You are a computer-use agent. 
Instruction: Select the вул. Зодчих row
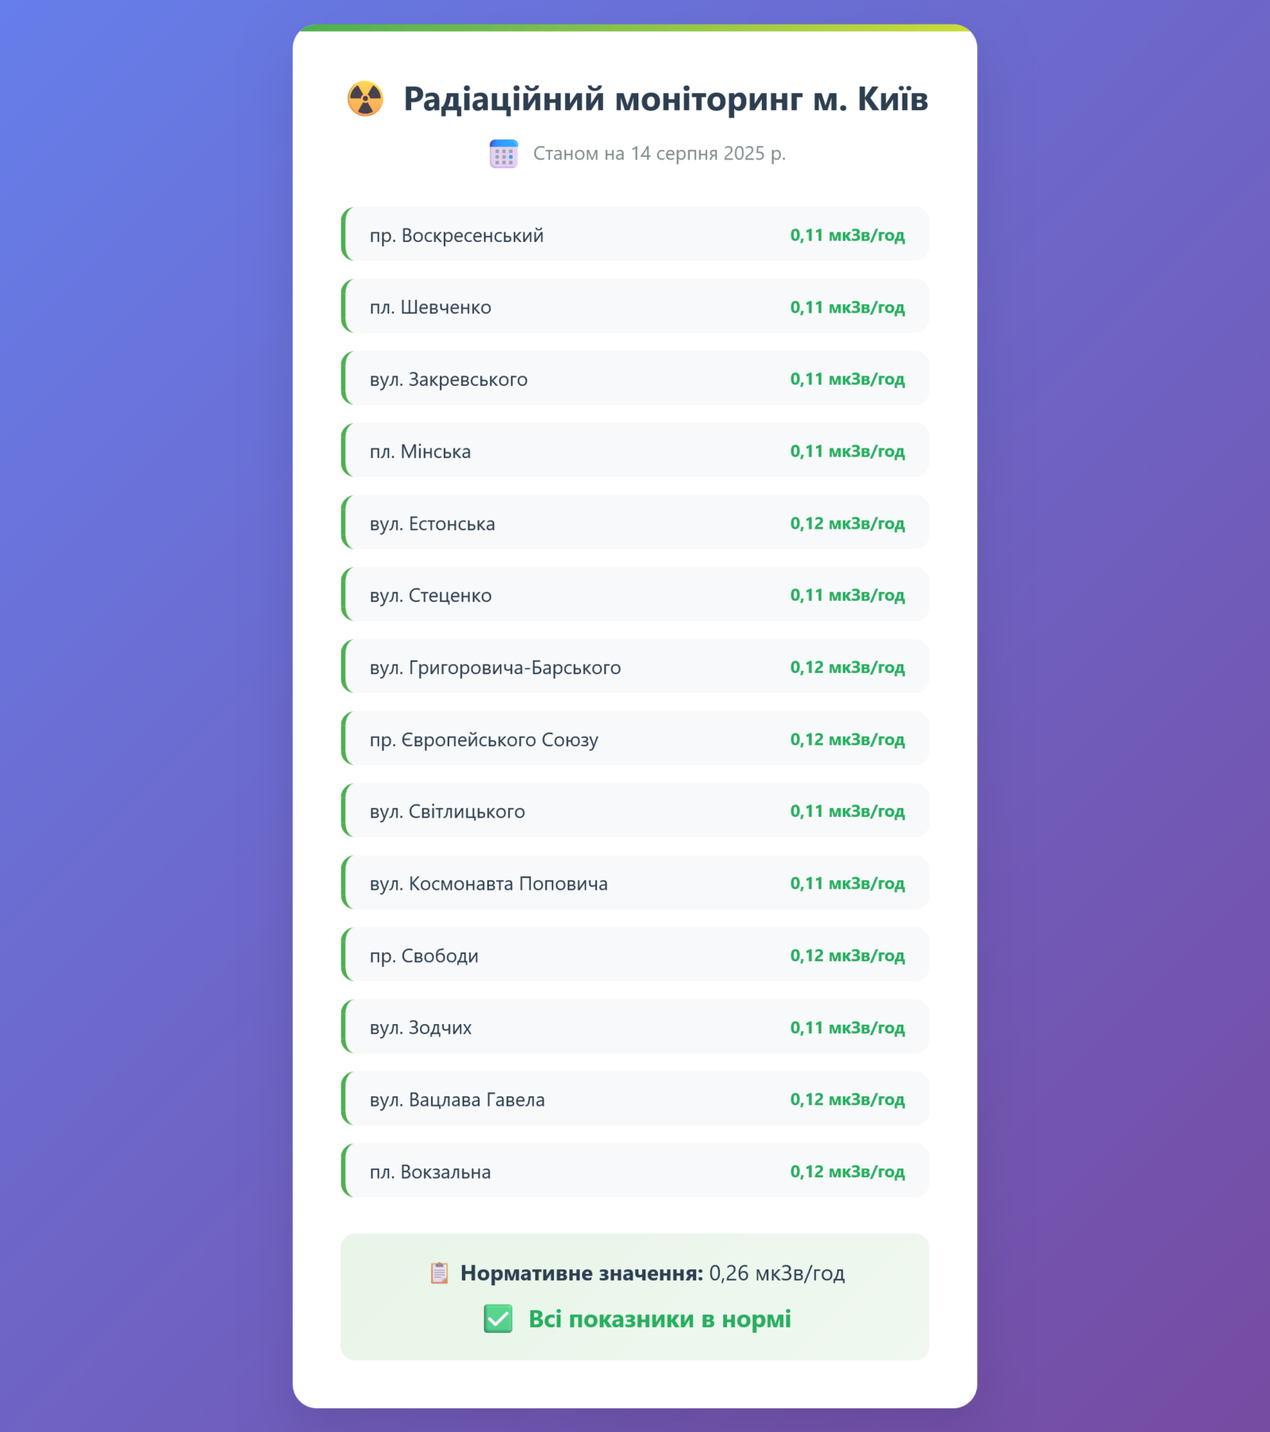click(635, 1027)
